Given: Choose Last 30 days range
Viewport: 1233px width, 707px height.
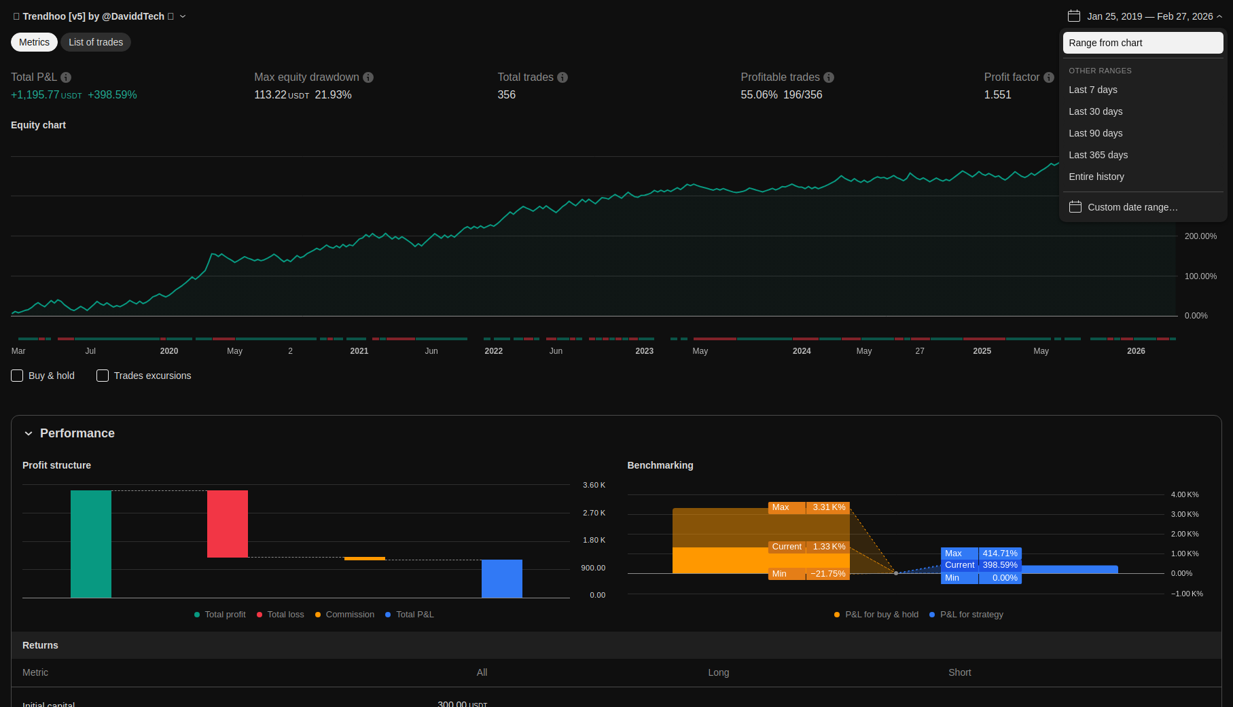Looking at the screenshot, I should 1095,111.
